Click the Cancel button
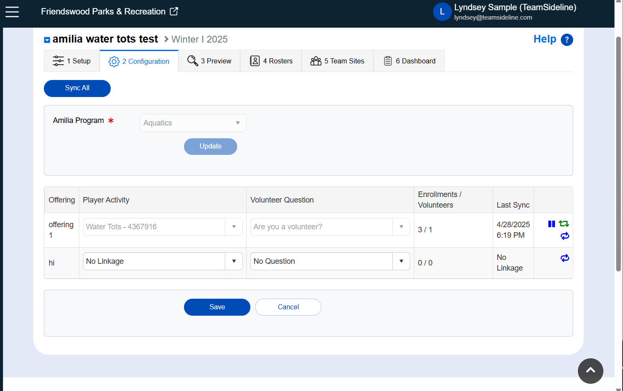 (288, 307)
